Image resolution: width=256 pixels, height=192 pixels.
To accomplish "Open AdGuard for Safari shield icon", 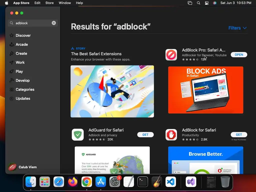I will coord(78,134).
